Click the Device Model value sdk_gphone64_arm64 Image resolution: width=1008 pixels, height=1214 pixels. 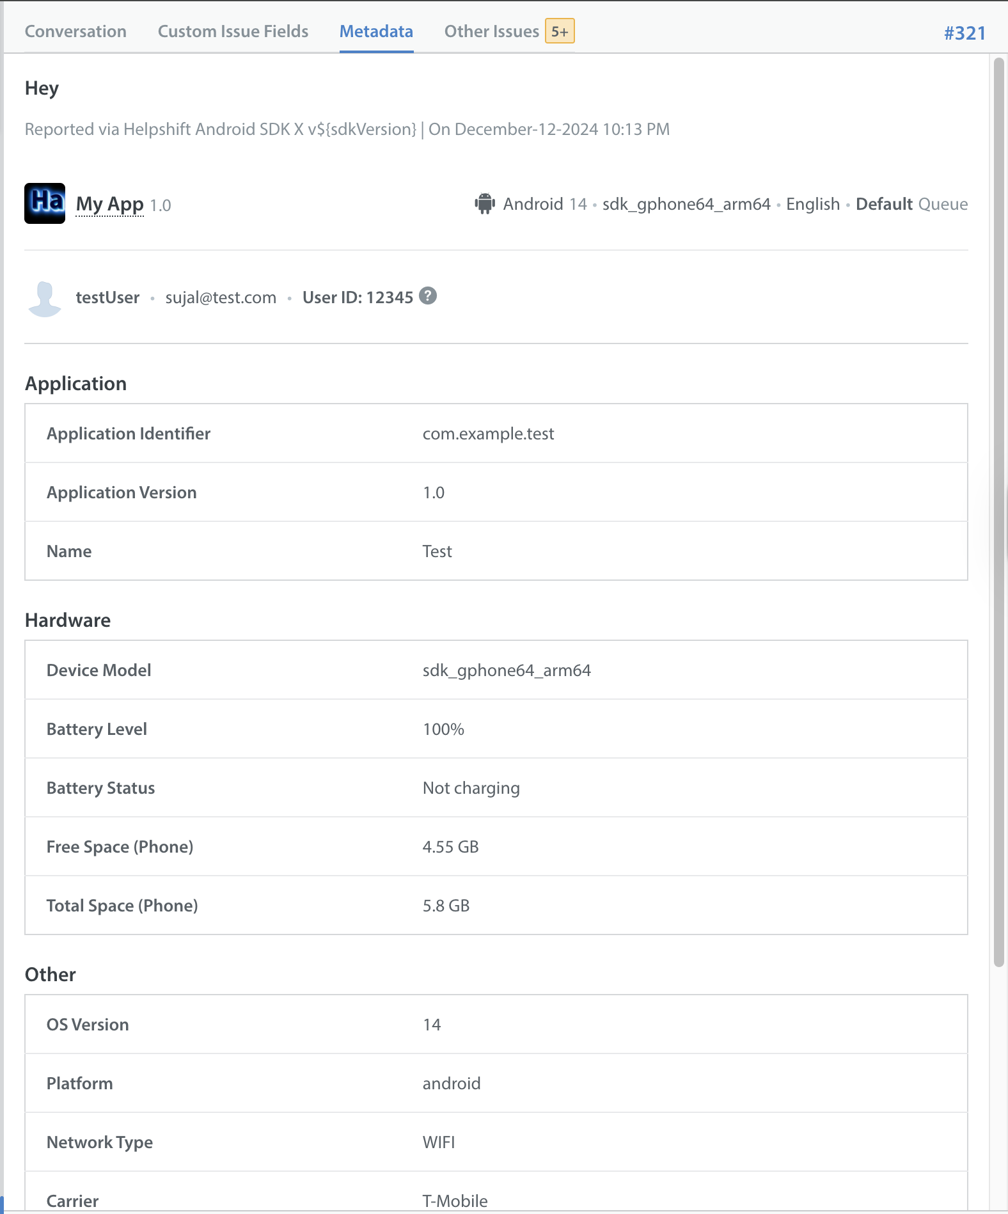point(507,670)
